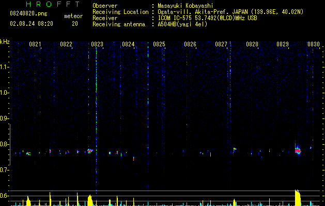The height and width of the screenshot is (206, 325).
Task: Click time marker 0827
Action: [x=221, y=44]
